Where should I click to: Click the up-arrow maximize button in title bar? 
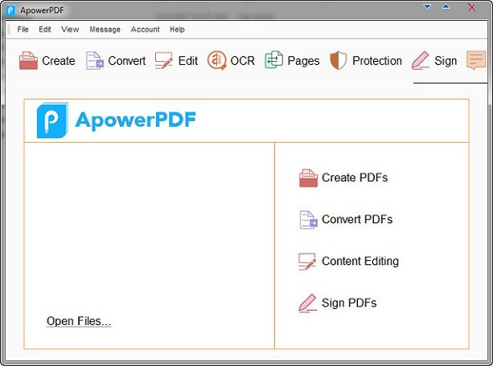point(446,6)
